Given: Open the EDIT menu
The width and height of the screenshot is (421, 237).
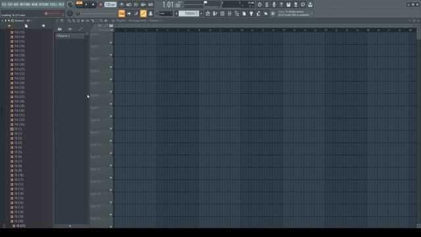Looking at the screenshot, I should coord(10,5).
